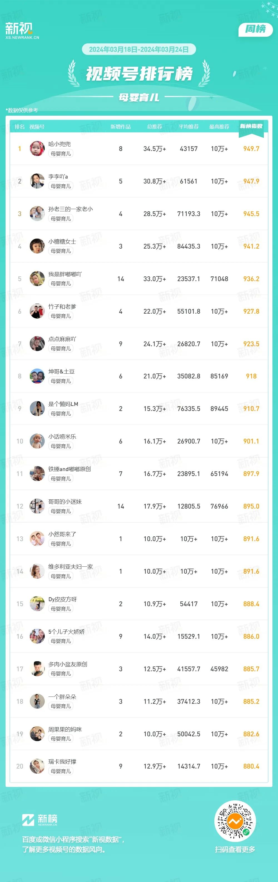This screenshot has width=278, height=882.
Task: Open the 竹子和老爹 avatar
Action: [37, 311]
